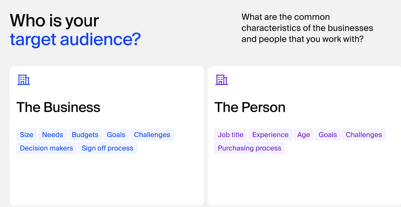Screen dimensions: 401x207
Task: Click the purple Challenges tag
Action: (364, 135)
